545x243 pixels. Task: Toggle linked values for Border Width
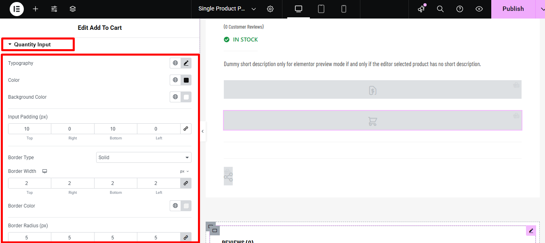[185, 183]
